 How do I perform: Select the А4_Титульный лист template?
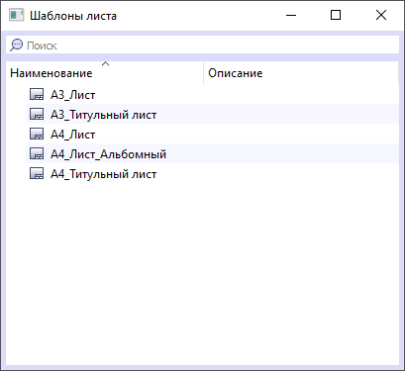(x=212, y=173)
